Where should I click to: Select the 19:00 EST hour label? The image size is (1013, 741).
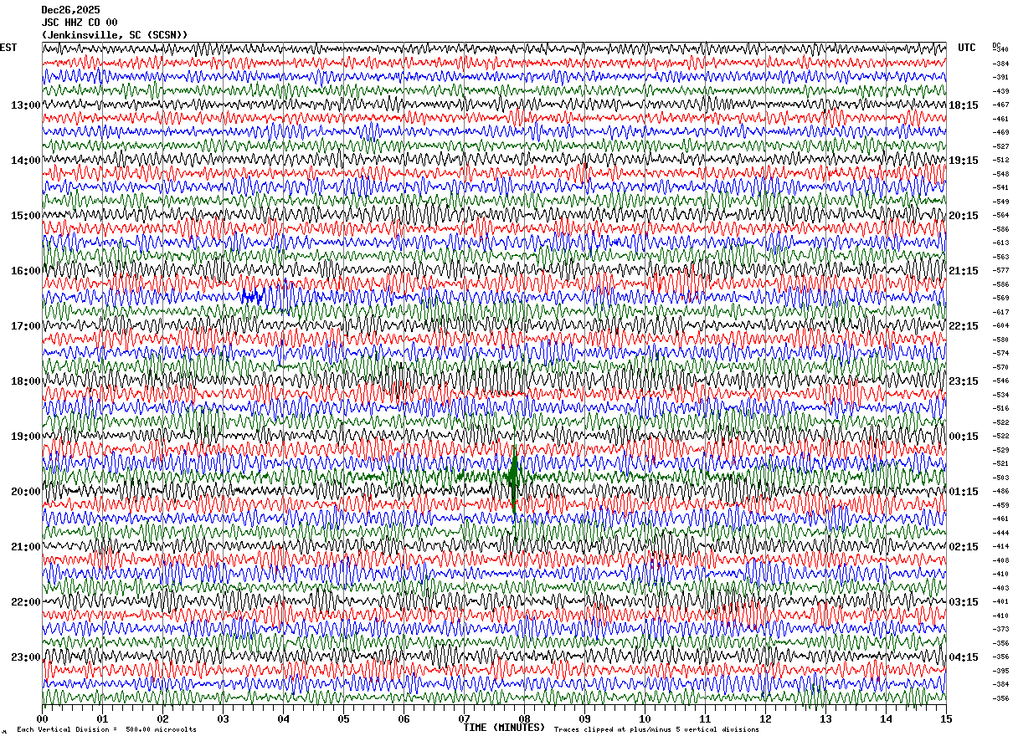25,437
